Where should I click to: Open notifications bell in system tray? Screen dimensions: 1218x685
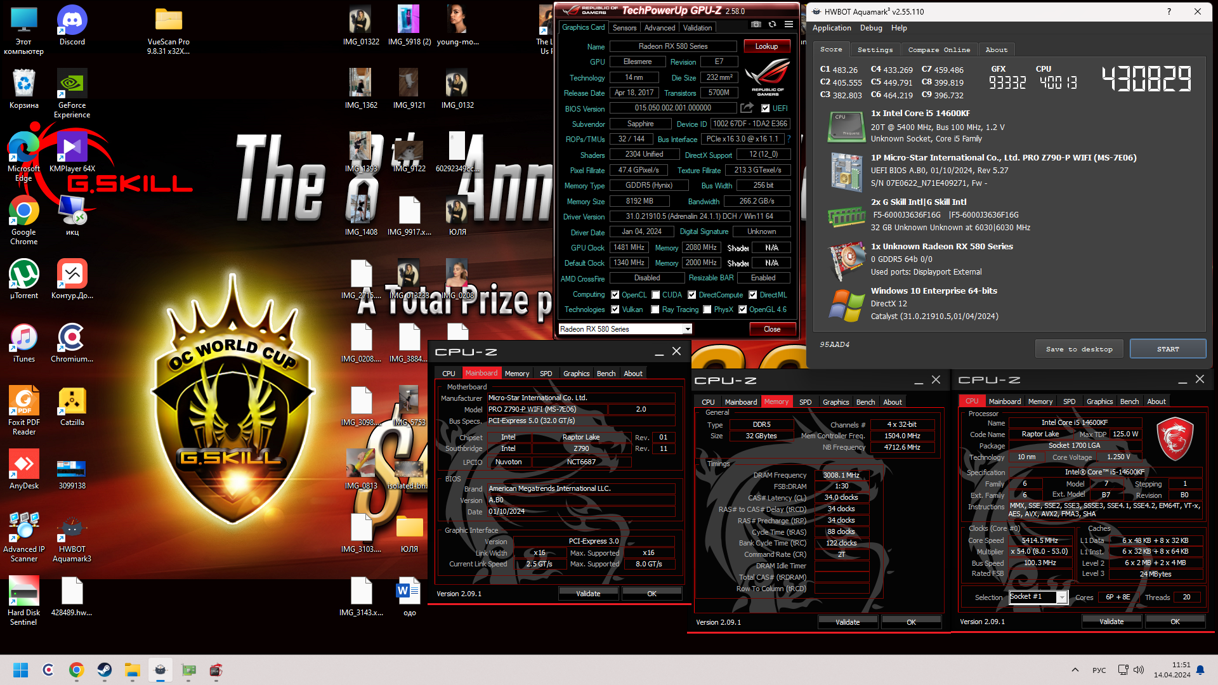tap(1200, 670)
